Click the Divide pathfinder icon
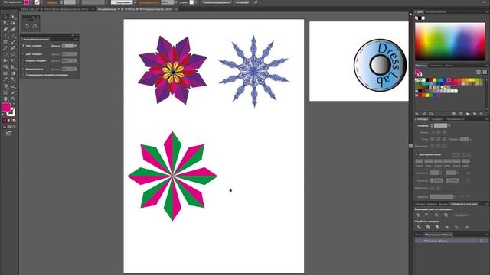490x275 pixels. [419, 228]
